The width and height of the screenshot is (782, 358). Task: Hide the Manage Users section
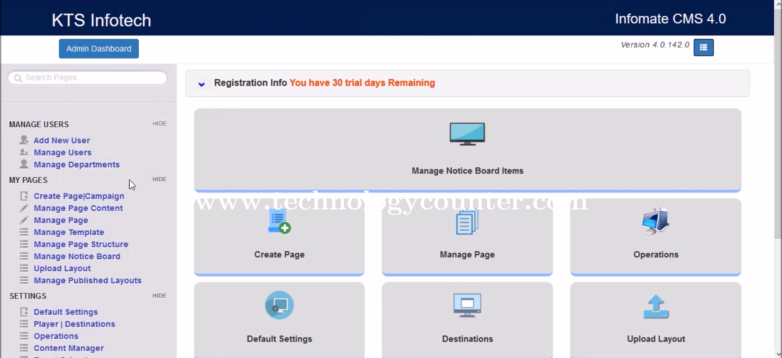click(x=159, y=124)
